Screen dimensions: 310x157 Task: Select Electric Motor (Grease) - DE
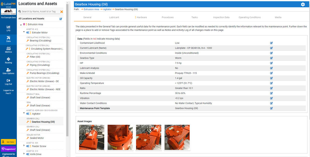(x=44, y=81)
